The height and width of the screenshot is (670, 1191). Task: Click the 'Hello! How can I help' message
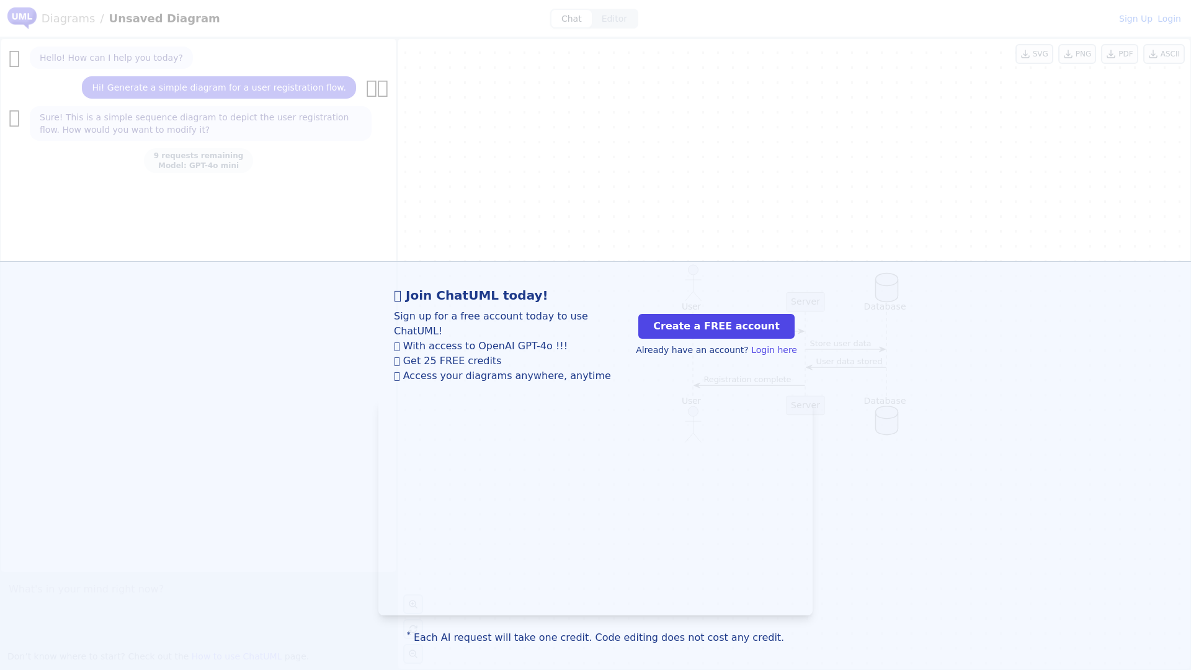click(111, 58)
